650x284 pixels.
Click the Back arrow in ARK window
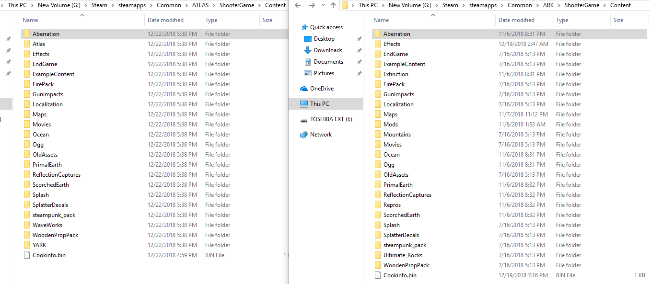coord(298,5)
